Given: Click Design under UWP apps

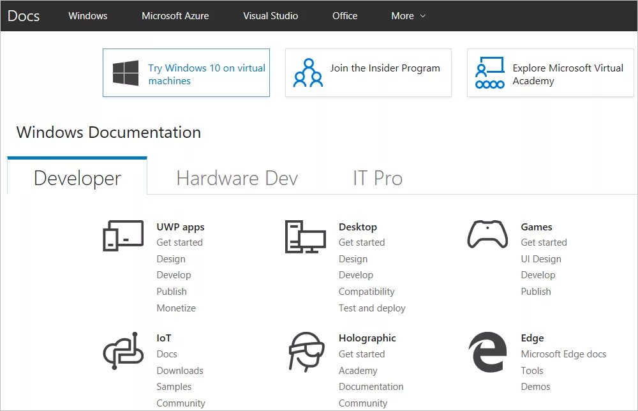Looking at the screenshot, I should 171,259.
